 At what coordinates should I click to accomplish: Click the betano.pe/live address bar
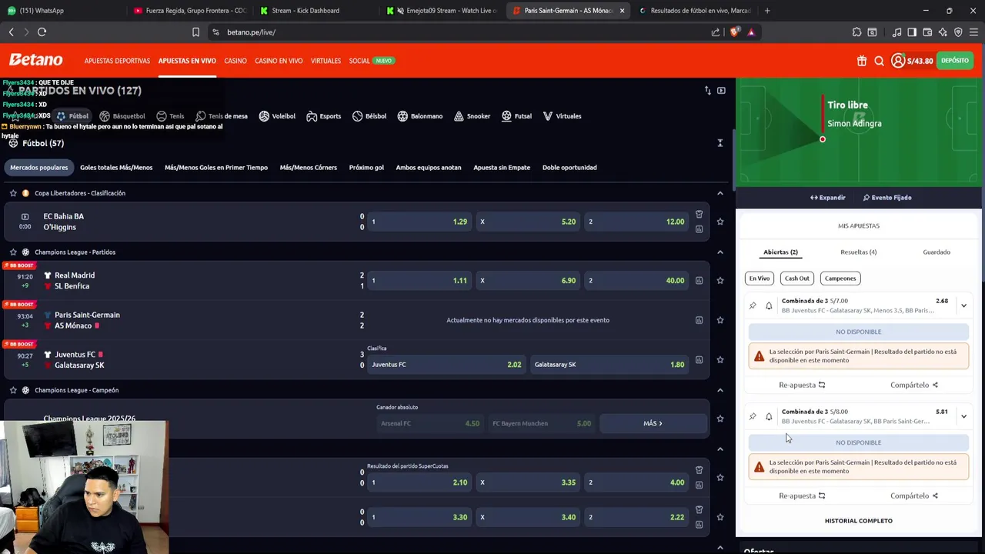pyautogui.click(x=462, y=32)
